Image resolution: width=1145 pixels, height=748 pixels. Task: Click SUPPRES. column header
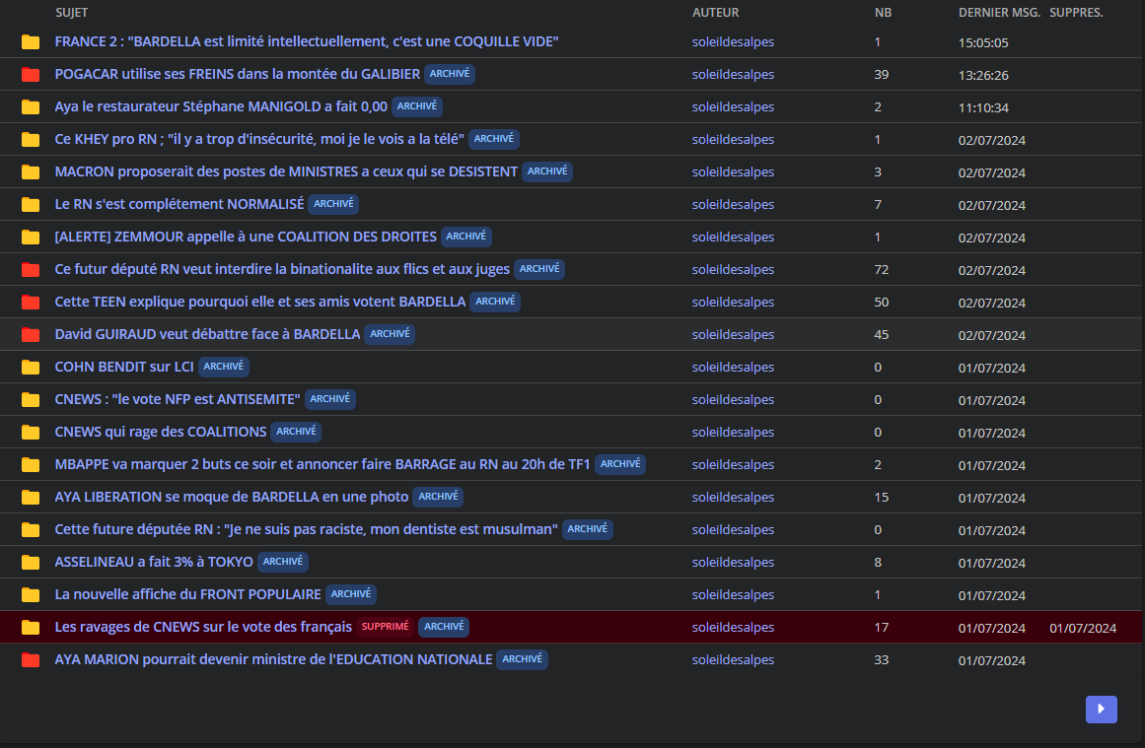pyautogui.click(x=1076, y=13)
